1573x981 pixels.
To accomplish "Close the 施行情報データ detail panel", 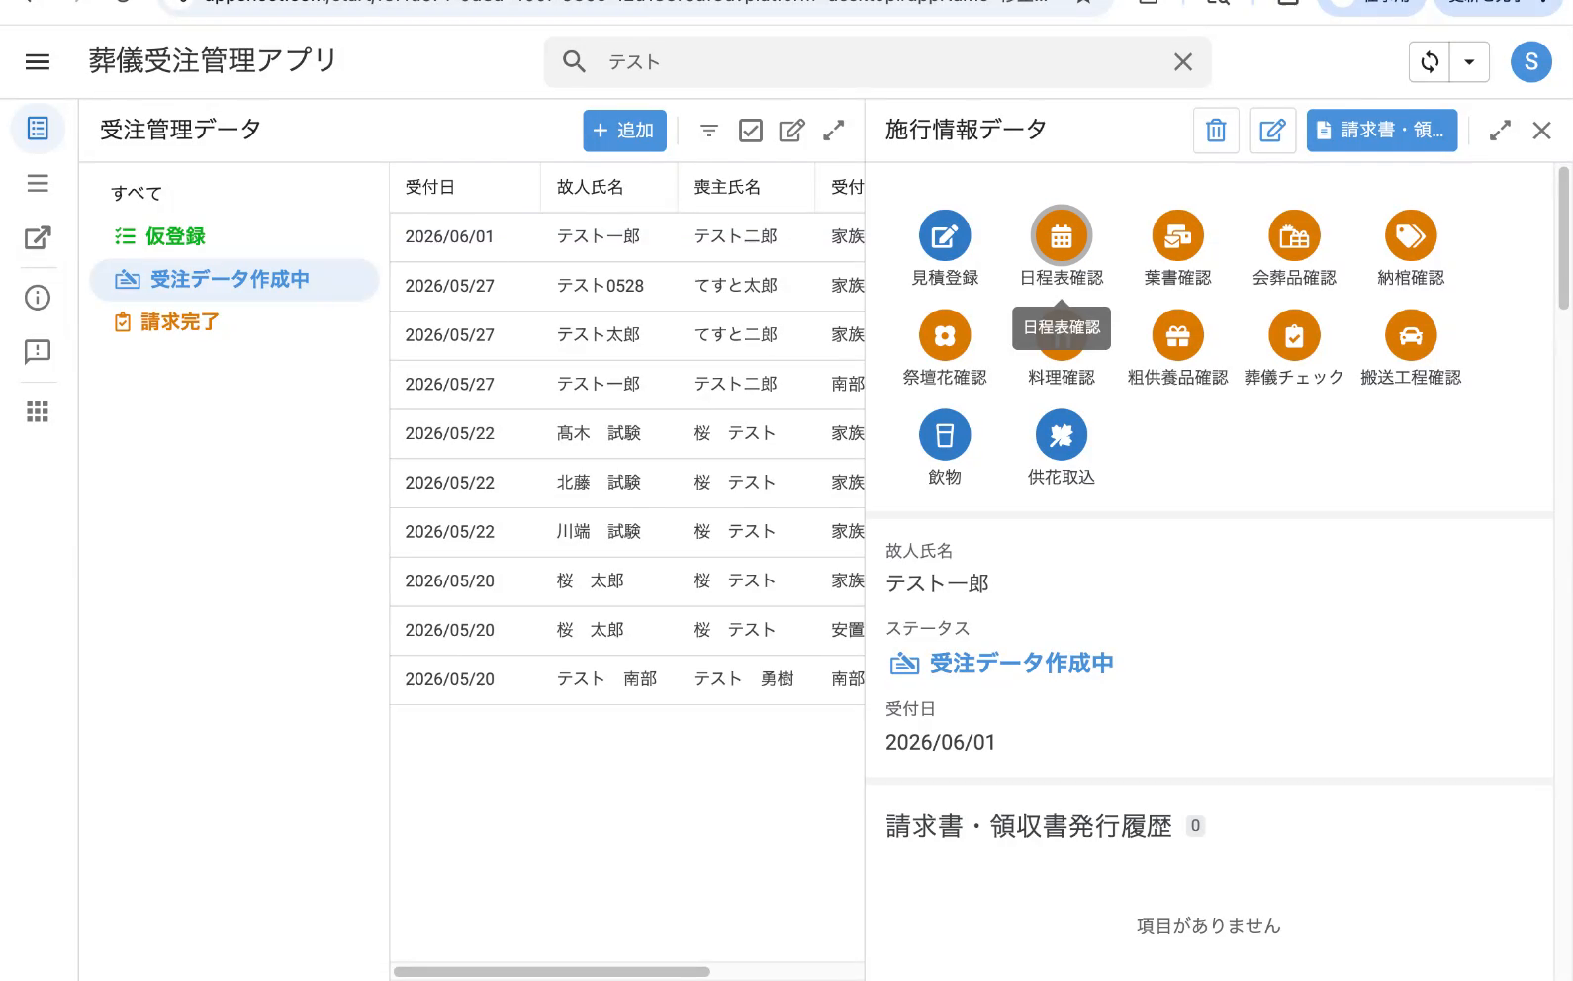I will pos(1541,131).
